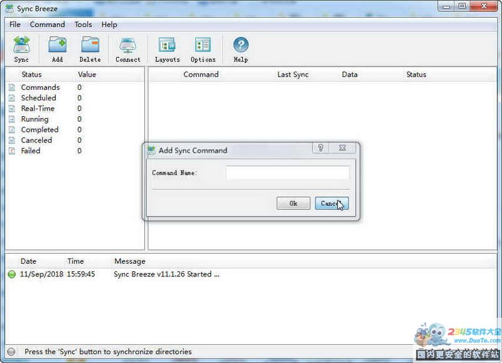
Task: Click the '15:59:45' log time
Action: pyautogui.click(x=81, y=274)
